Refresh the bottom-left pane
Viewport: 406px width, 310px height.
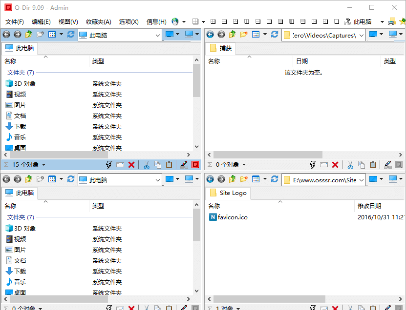[x=71, y=179]
